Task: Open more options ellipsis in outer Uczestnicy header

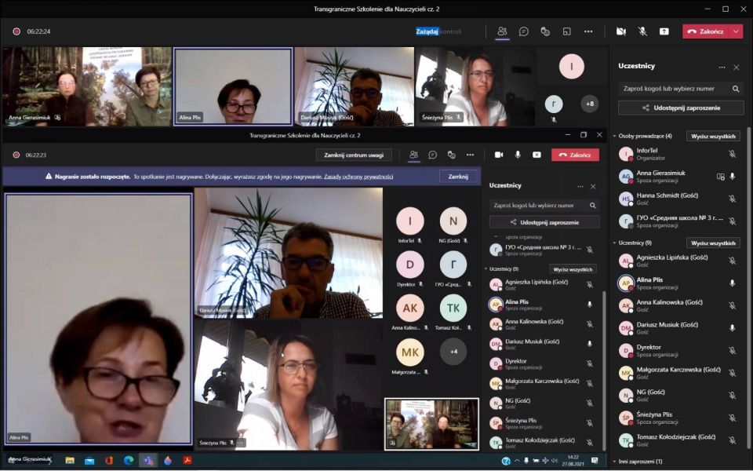Action: click(x=722, y=67)
